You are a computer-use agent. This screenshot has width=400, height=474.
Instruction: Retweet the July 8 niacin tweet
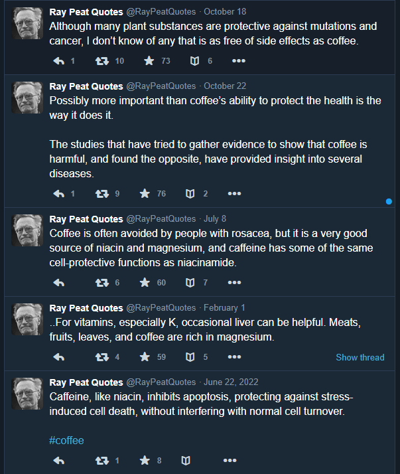[102, 282]
